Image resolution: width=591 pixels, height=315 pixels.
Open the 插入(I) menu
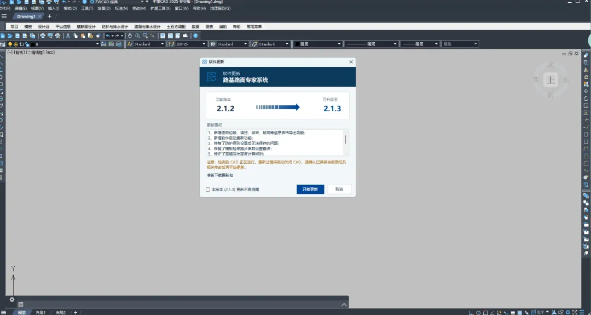tap(54, 8)
